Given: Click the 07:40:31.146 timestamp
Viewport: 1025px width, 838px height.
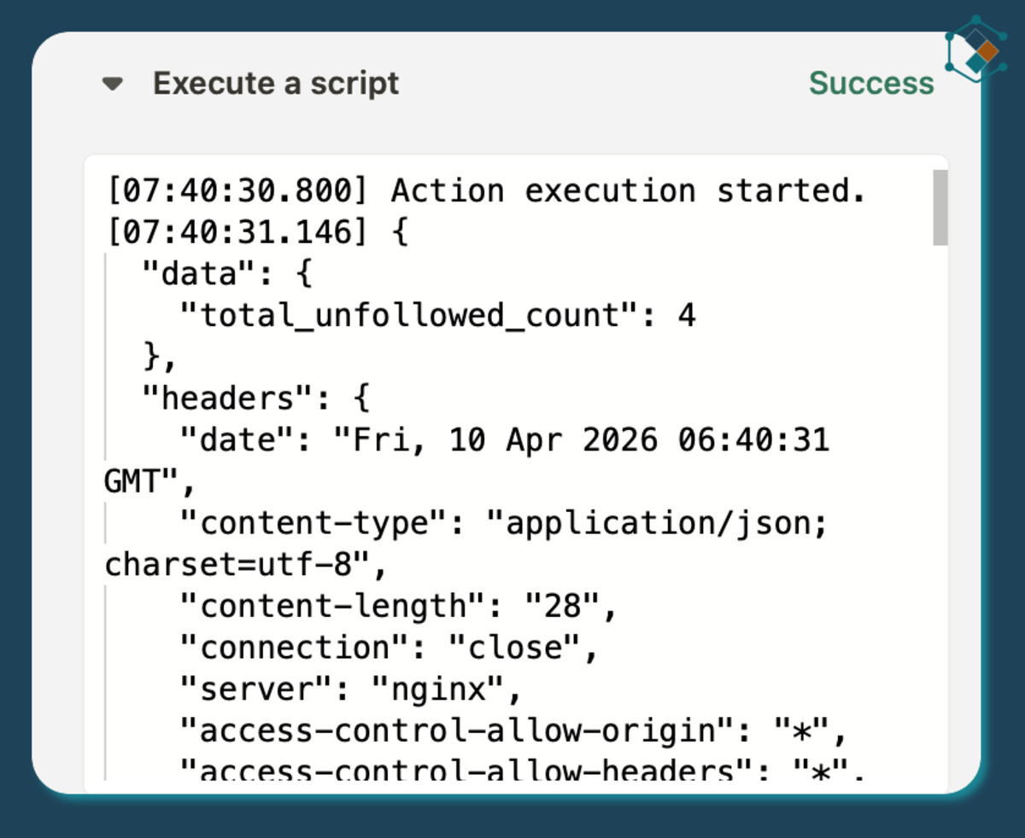Looking at the screenshot, I should click(x=236, y=232).
